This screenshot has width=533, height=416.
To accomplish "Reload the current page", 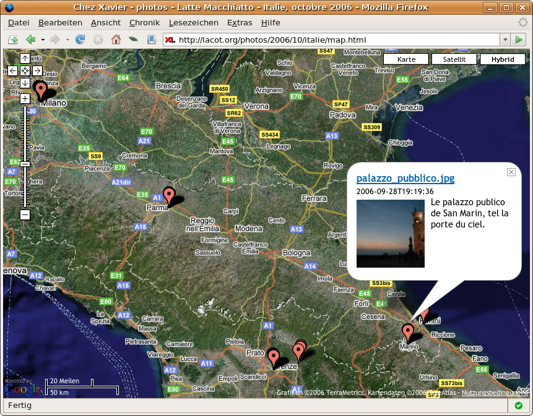I will coord(80,40).
